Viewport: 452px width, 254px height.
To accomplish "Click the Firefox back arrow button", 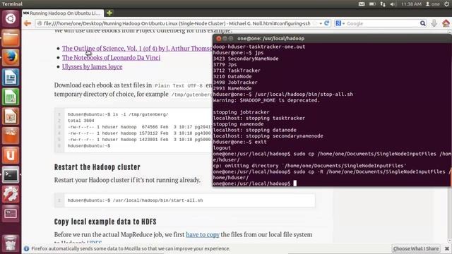I will point(28,23).
